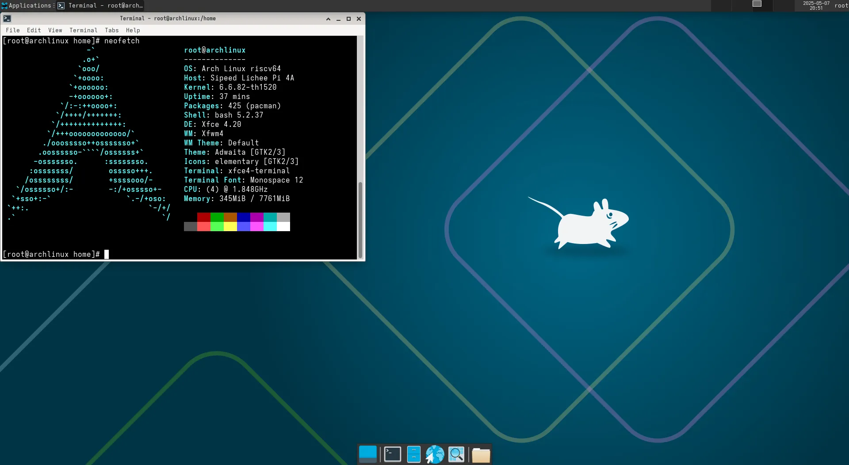Open the home folder icon in dock

coord(481,454)
